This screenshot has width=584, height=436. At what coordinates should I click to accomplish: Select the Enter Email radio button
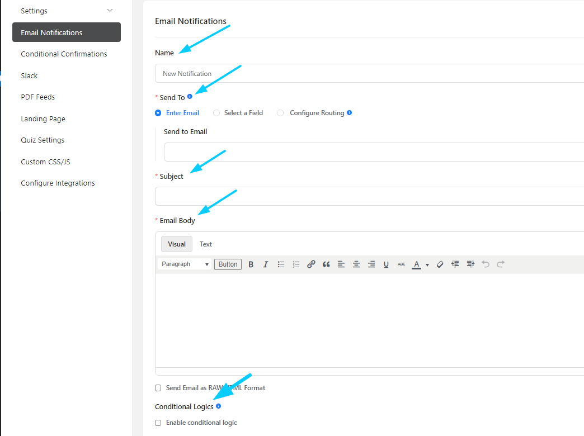pyautogui.click(x=158, y=112)
